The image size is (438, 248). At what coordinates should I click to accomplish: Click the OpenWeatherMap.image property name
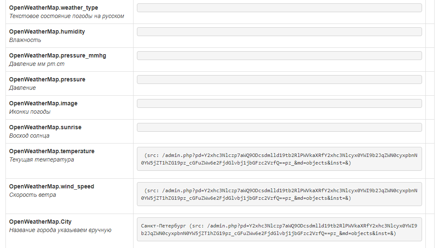[43, 104]
